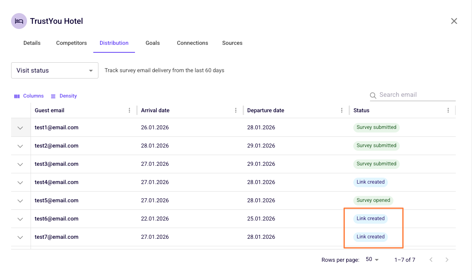Switch to the Competitors tab

click(x=71, y=43)
